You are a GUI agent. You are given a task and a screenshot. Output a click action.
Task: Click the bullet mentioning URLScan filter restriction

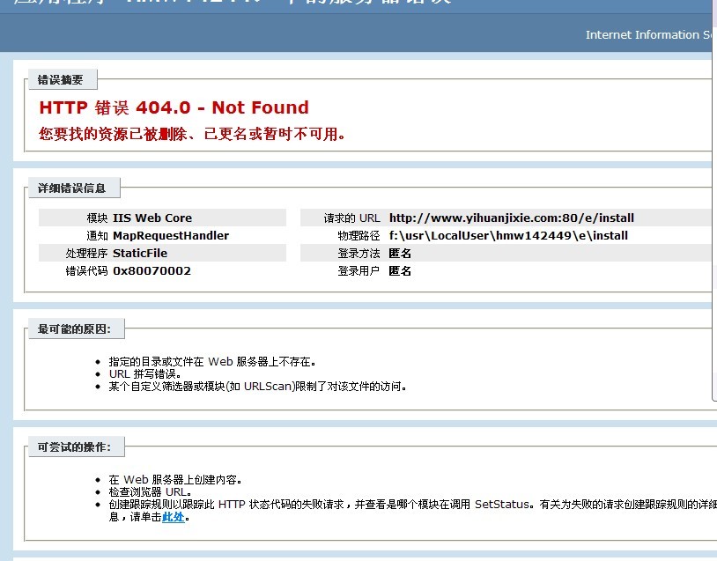coord(257,386)
